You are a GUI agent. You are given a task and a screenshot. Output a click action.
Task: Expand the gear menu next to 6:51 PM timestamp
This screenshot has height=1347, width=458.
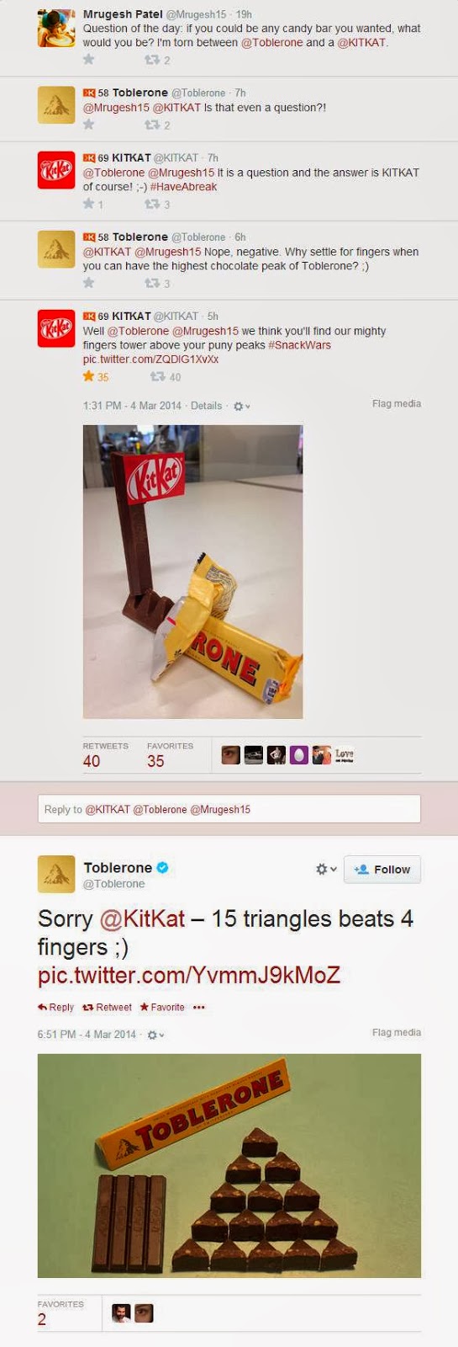coord(155,1035)
